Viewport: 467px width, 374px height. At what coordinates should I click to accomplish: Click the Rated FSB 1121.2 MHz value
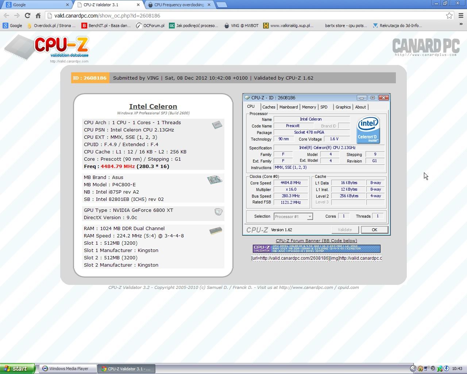291,202
